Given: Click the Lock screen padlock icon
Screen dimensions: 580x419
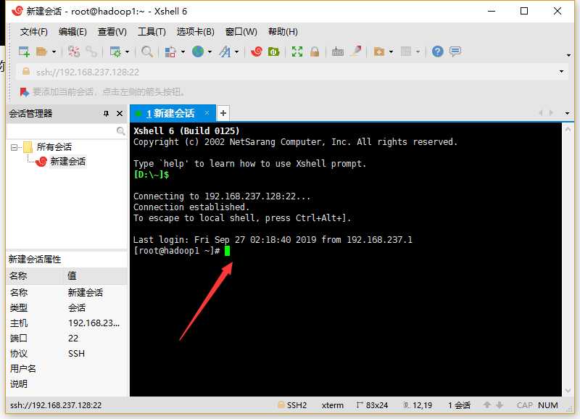Looking at the screenshot, I should (315, 51).
